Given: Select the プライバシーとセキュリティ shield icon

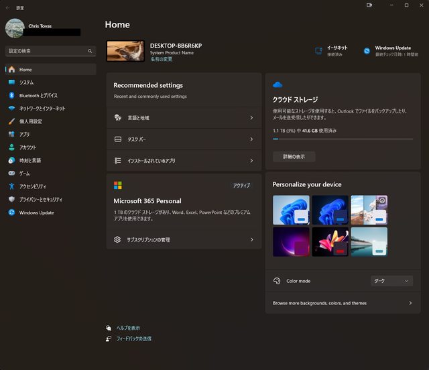Looking at the screenshot, I should coord(11,200).
